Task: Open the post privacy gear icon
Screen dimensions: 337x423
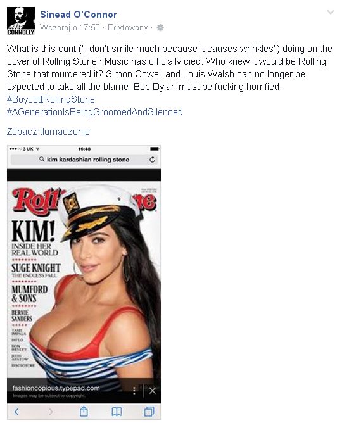Action: (160, 27)
